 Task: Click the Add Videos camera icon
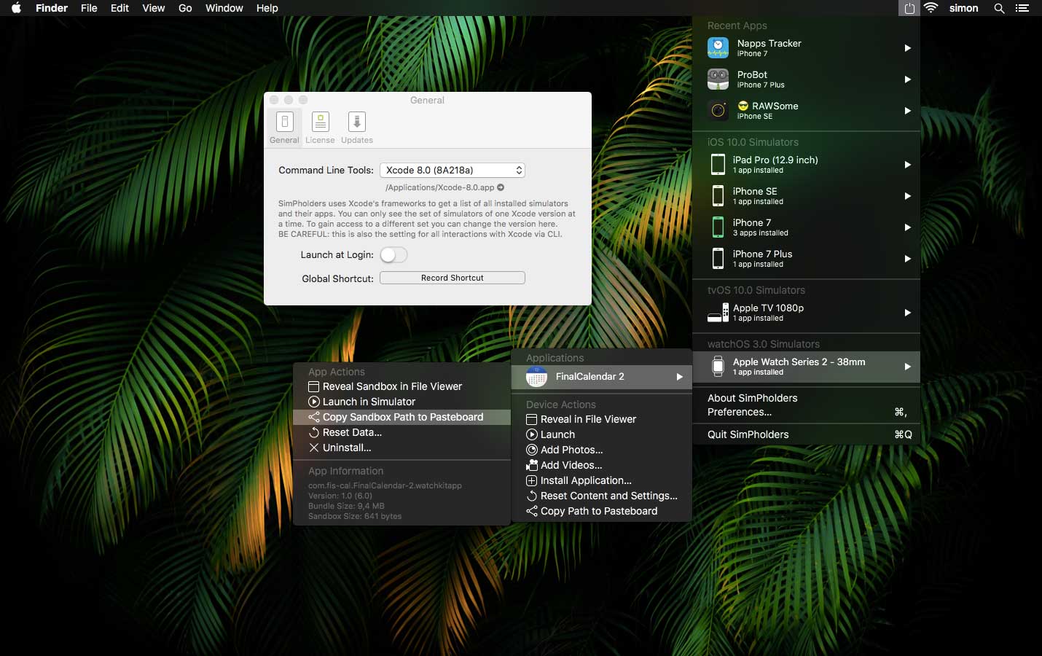point(532,466)
